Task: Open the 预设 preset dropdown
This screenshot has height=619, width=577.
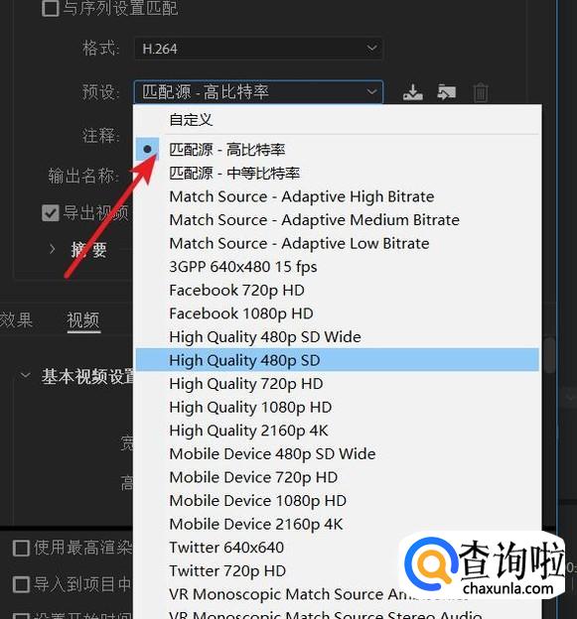Action: [258, 92]
